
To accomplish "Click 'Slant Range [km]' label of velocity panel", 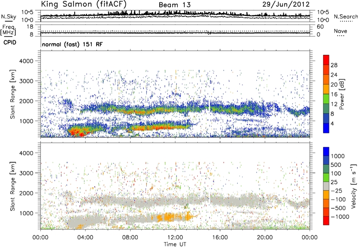I will click(13, 186).
